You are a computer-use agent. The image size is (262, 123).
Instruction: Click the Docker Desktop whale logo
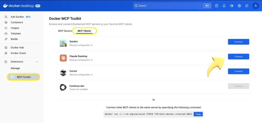pos(6,6)
